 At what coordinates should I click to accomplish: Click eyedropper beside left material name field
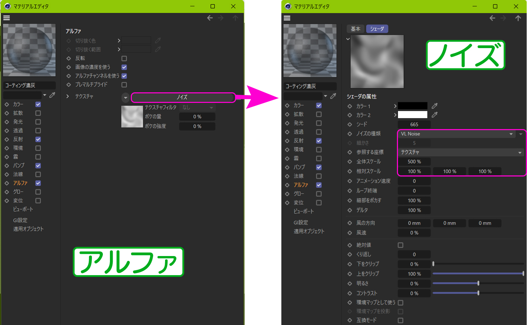pyautogui.click(x=52, y=95)
